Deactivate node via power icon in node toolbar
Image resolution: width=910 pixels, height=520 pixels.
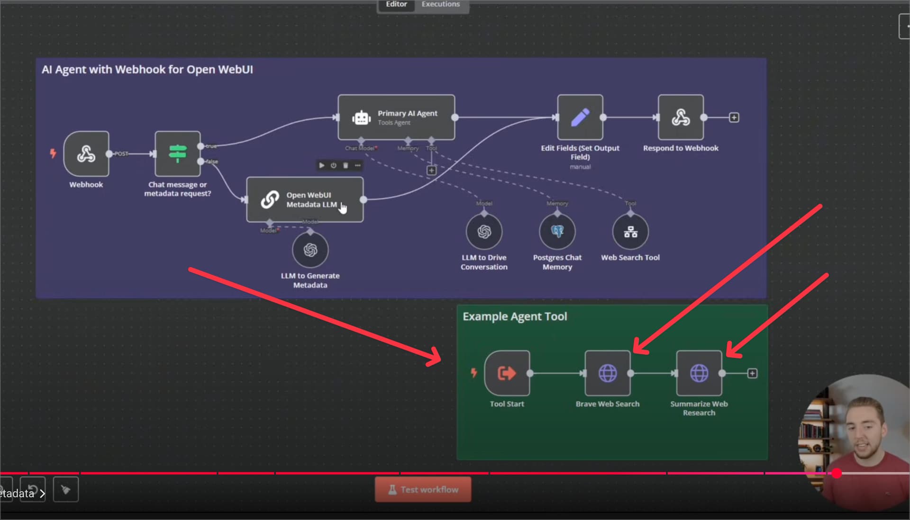[333, 165]
